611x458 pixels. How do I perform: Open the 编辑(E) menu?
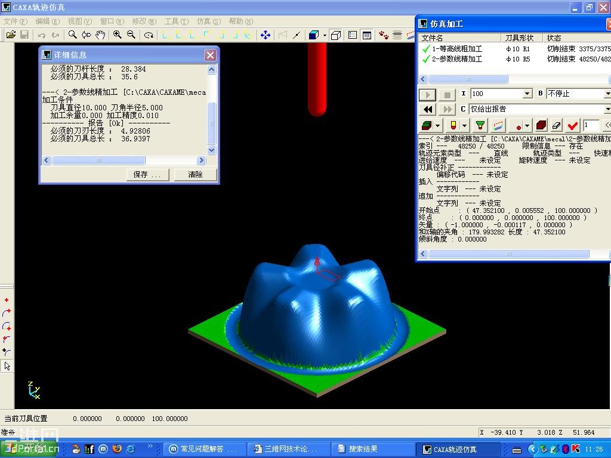(x=48, y=21)
